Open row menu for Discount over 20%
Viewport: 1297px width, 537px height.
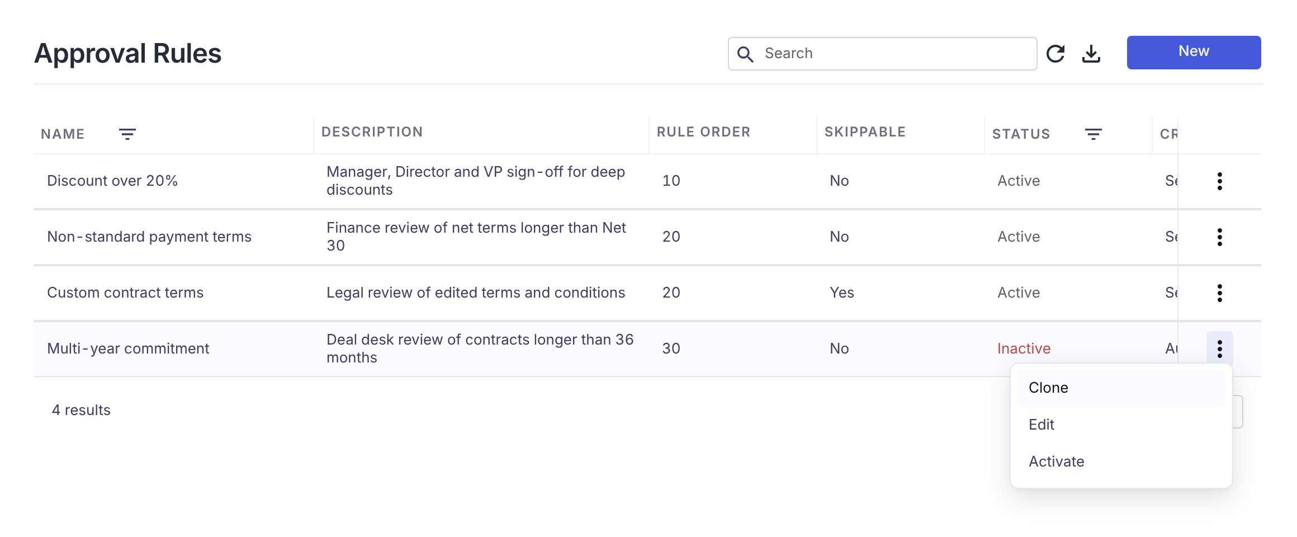1220,181
